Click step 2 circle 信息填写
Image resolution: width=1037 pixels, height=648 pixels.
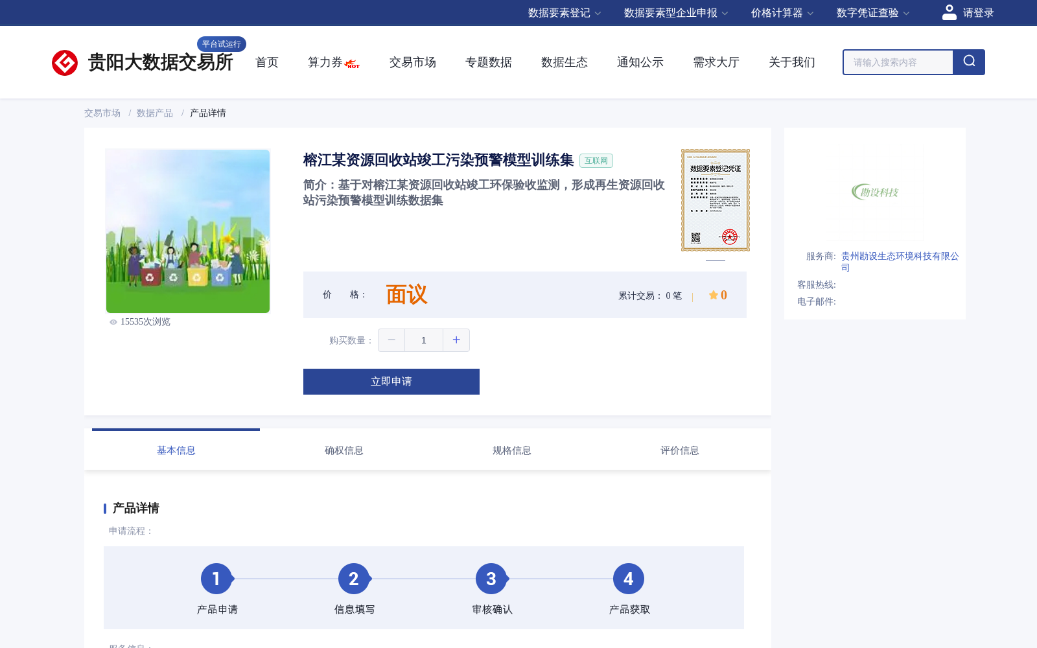[354, 579]
